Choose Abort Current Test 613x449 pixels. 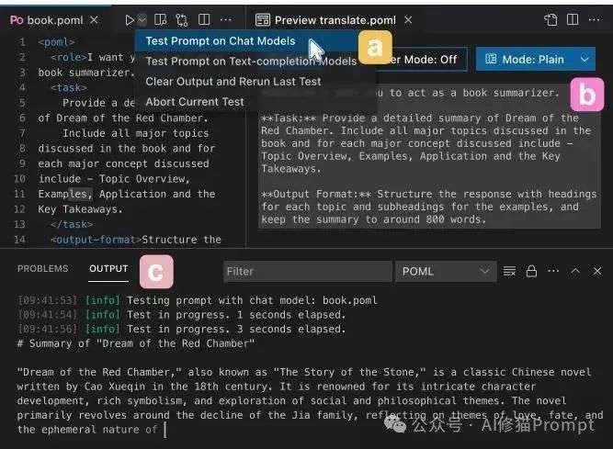pos(195,102)
